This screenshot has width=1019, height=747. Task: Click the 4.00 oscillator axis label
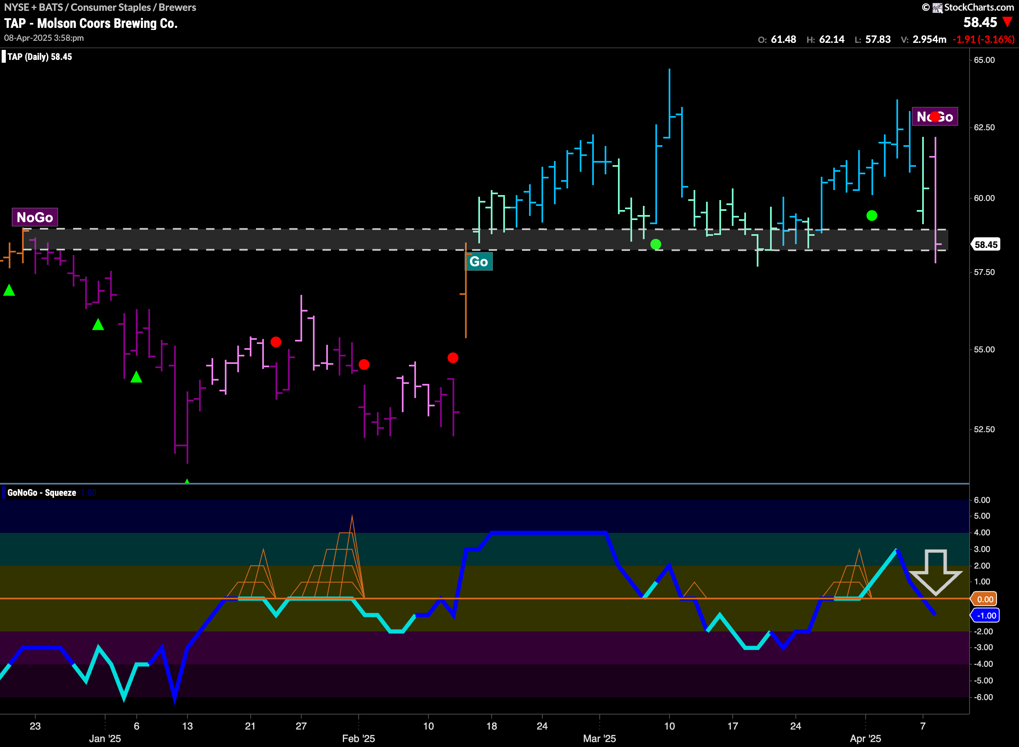pyautogui.click(x=982, y=533)
